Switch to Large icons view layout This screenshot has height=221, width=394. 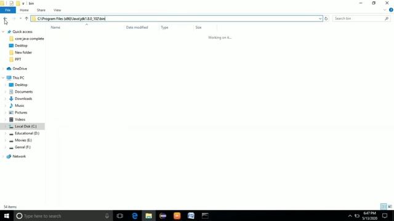[x=390, y=206]
